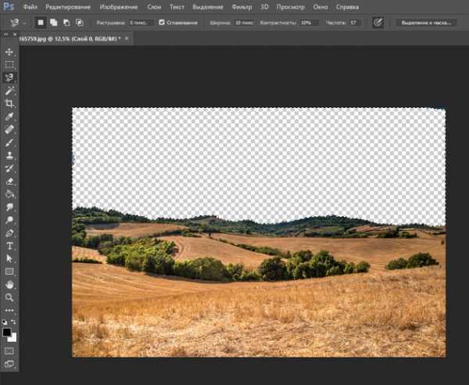Select the Brush tool
The height and width of the screenshot is (385, 469).
pos(9,142)
